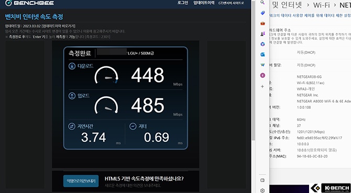
Task: Click the 업로드 upload arrow icon
Action: tap(72, 96)
